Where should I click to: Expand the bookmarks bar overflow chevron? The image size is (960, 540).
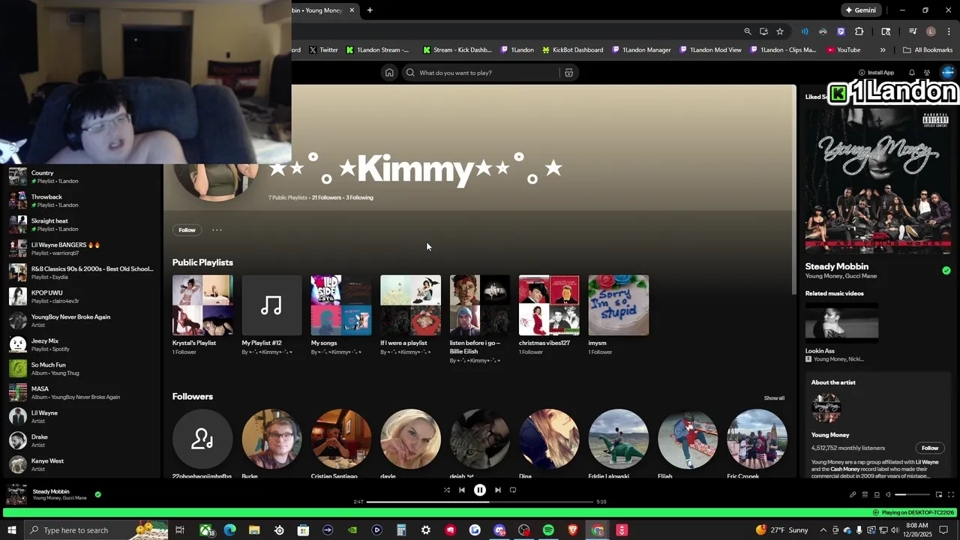tap(883, 50)
